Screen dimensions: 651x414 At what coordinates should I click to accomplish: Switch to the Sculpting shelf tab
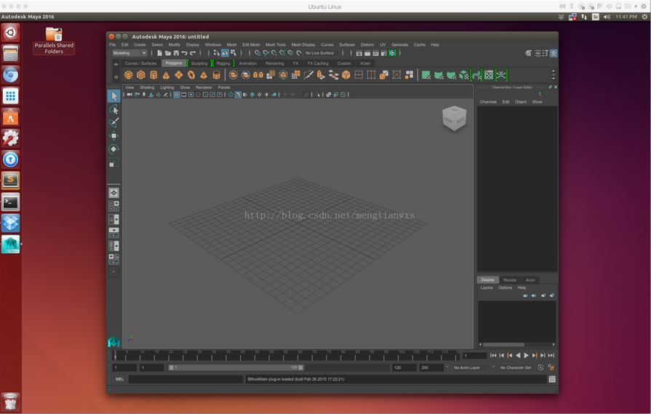(x=199, y=63)
